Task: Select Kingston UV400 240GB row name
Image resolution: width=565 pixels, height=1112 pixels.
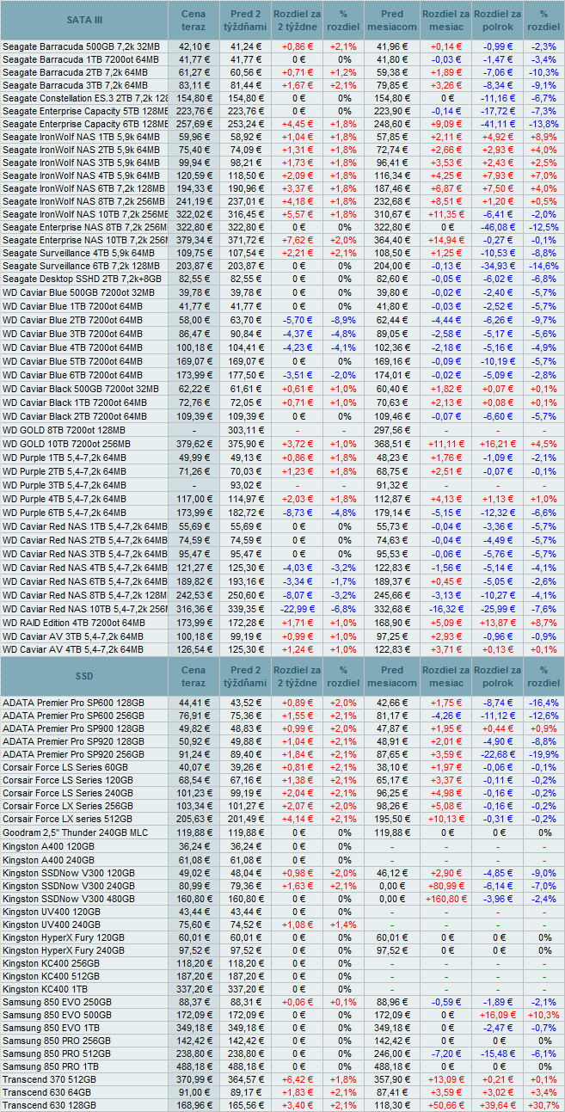Action: [x=52, y=925]
